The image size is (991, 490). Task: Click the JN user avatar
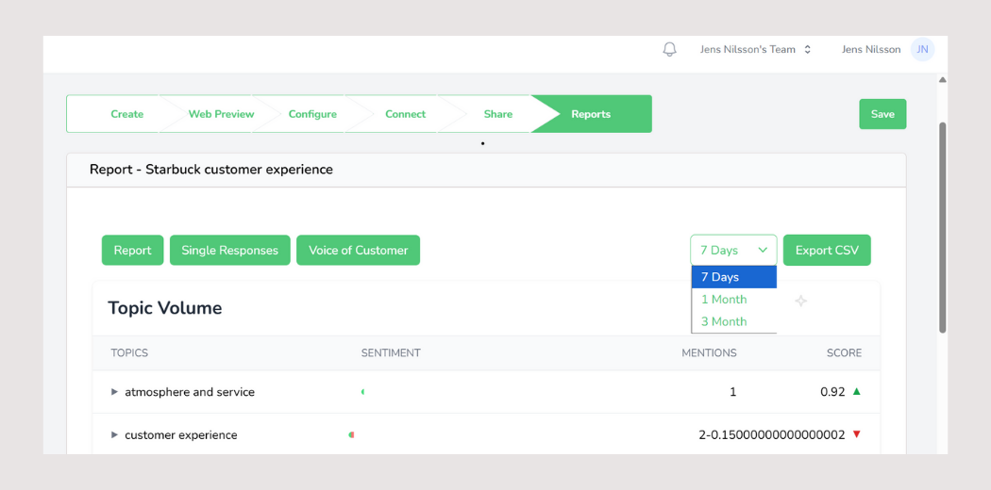point(922,50)
